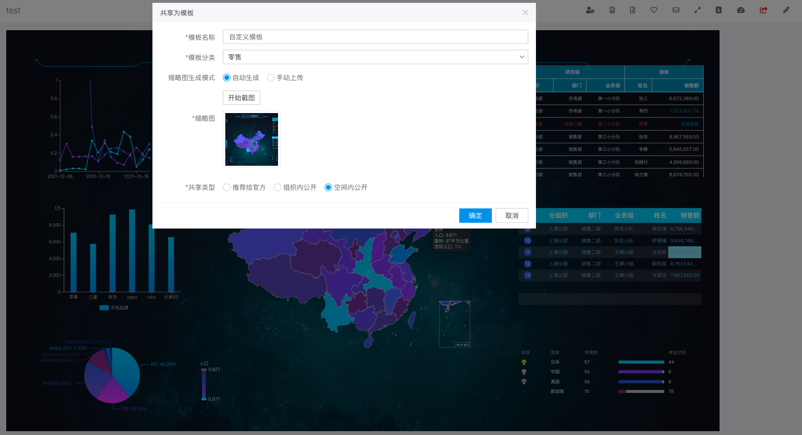The image size is (802, 435).
Task: Click the 欧阳菲 name cell
Action: [x=659, y=263]
